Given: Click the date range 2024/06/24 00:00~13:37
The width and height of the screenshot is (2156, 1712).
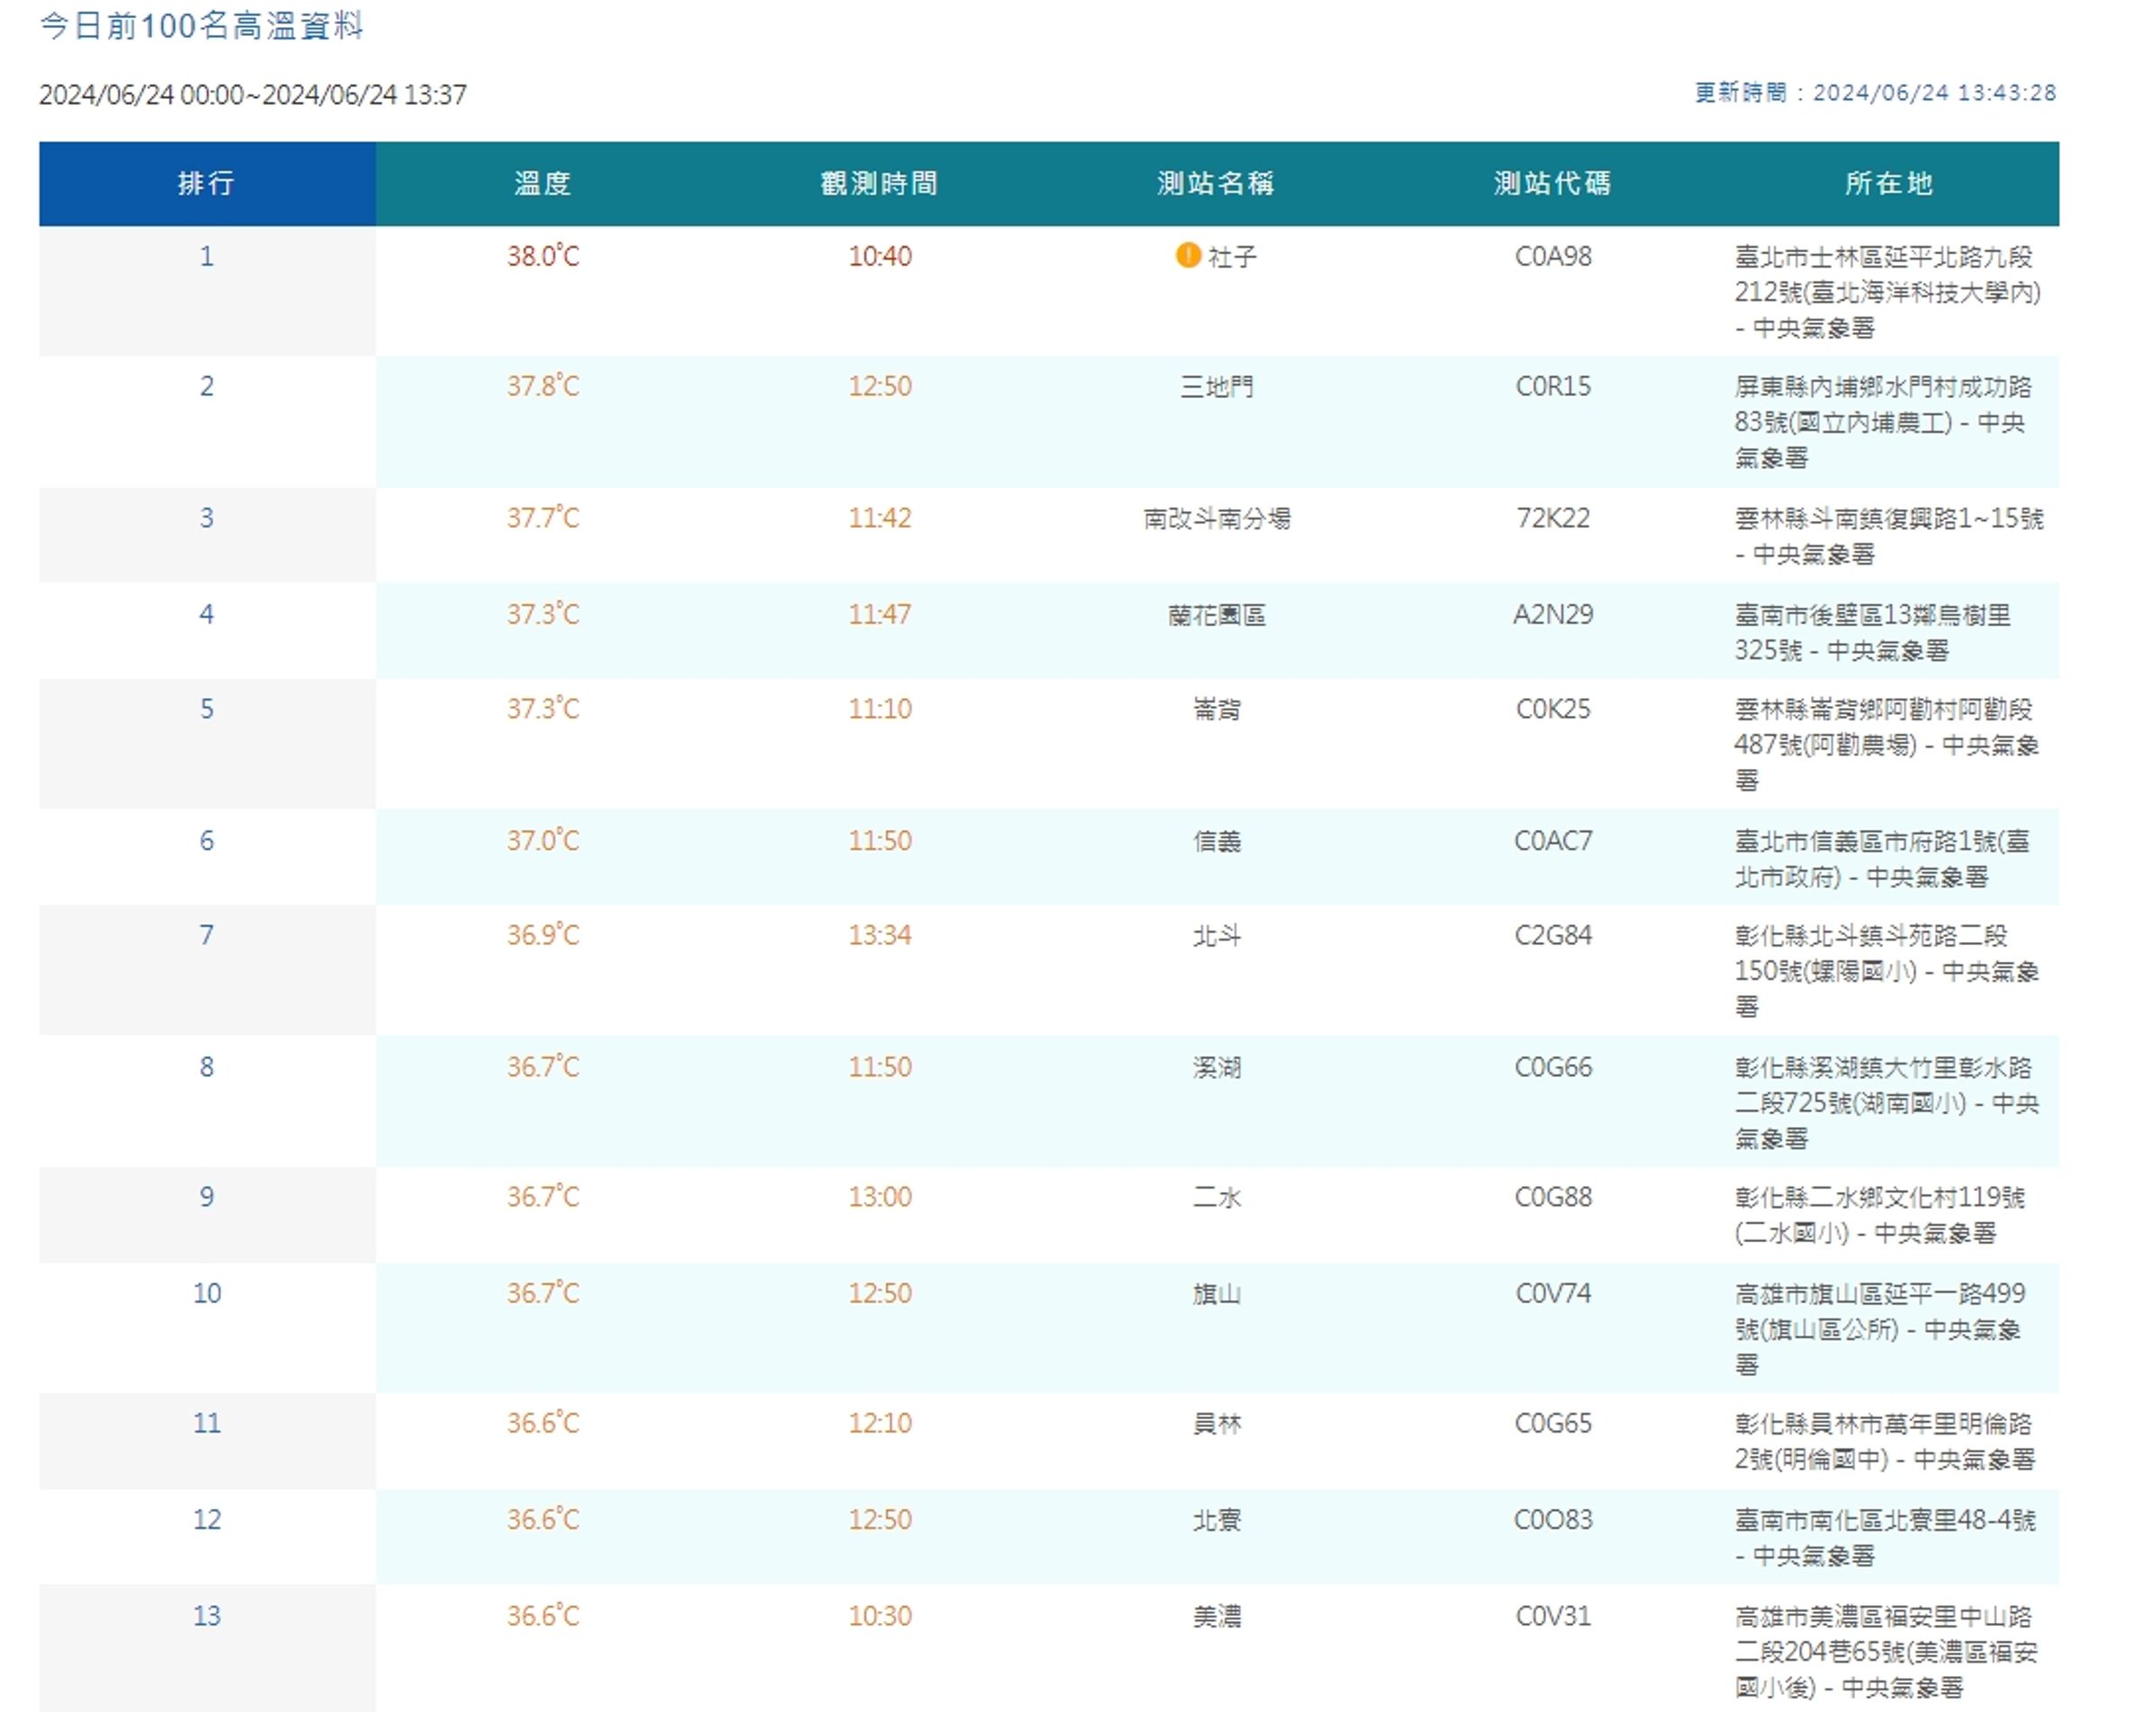Looking at the screenshot, I should (253, 95).
